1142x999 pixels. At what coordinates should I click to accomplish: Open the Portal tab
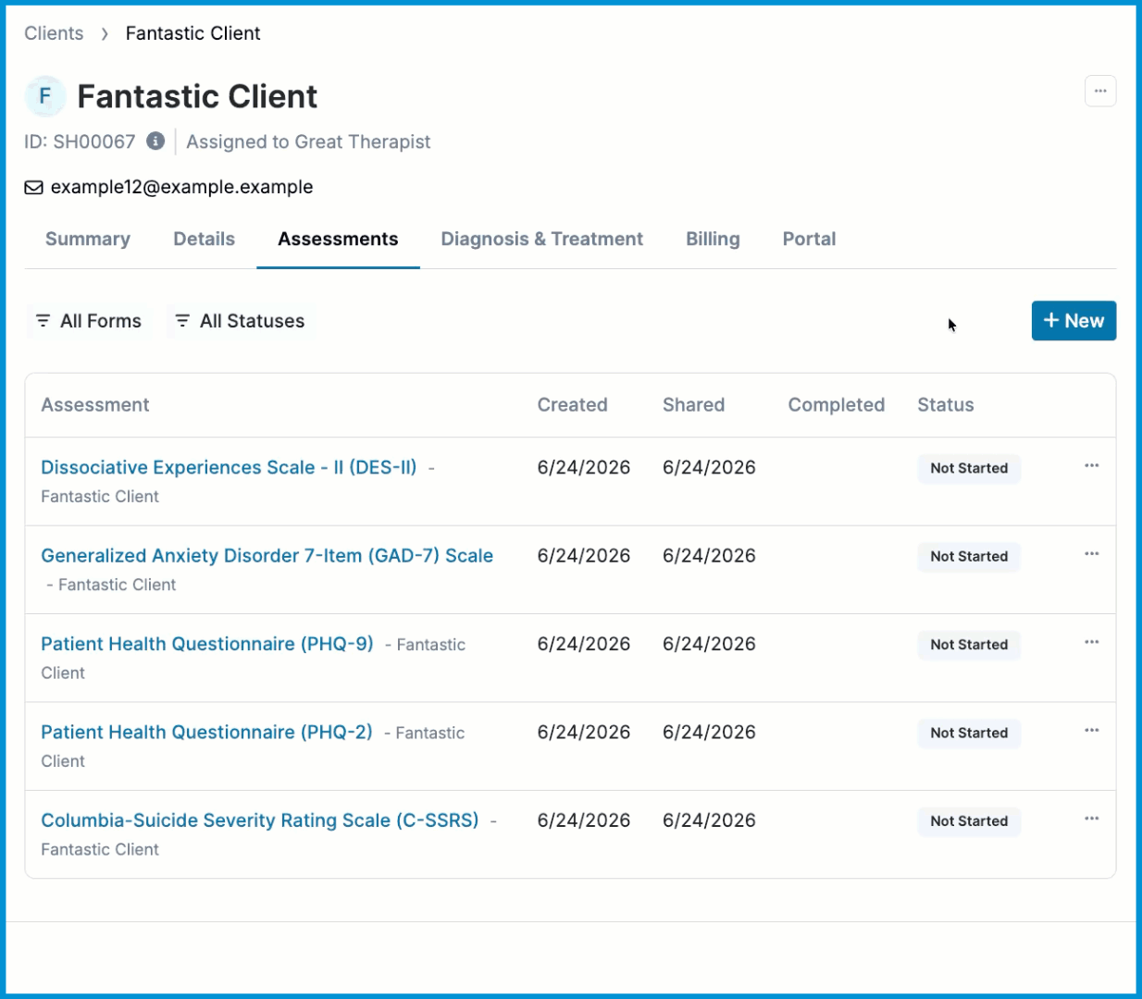tap(809, 239)
